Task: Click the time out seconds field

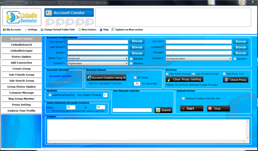Action: pyautogui.click(x=137, y=84)
